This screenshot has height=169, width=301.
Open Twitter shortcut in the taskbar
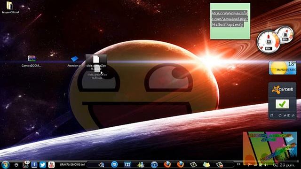click(43, 165)
